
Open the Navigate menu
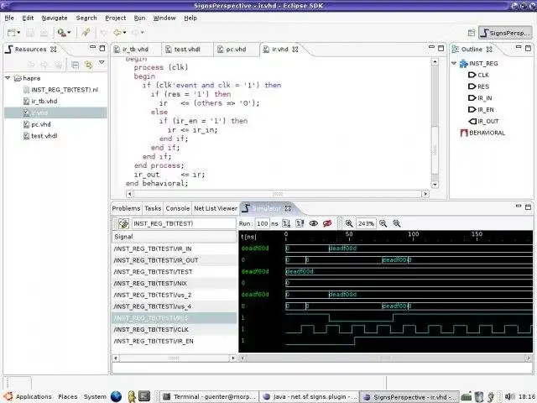[55, 18]
